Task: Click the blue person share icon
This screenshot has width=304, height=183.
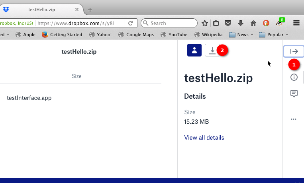Action: coord(194,51)
